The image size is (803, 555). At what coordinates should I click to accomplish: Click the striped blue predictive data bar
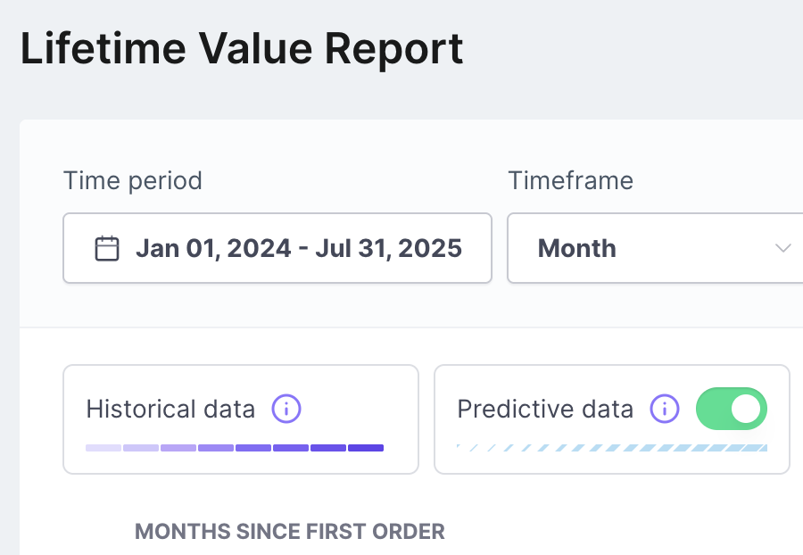(x=612, y=448)
